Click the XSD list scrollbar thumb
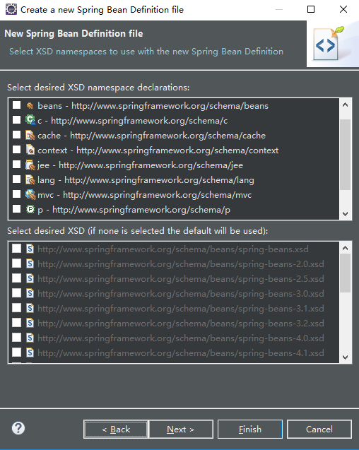The image size is (359, 450). click(345, 273)
